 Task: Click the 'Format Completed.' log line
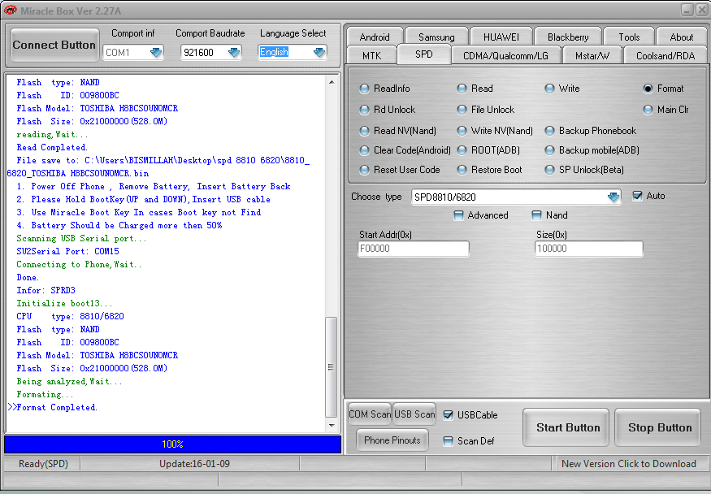(x=57, y=407)
